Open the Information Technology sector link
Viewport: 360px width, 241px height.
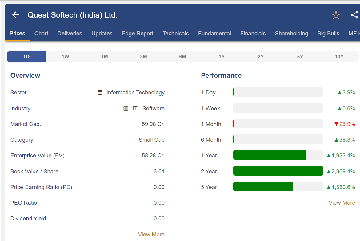(x=135, y=93)
